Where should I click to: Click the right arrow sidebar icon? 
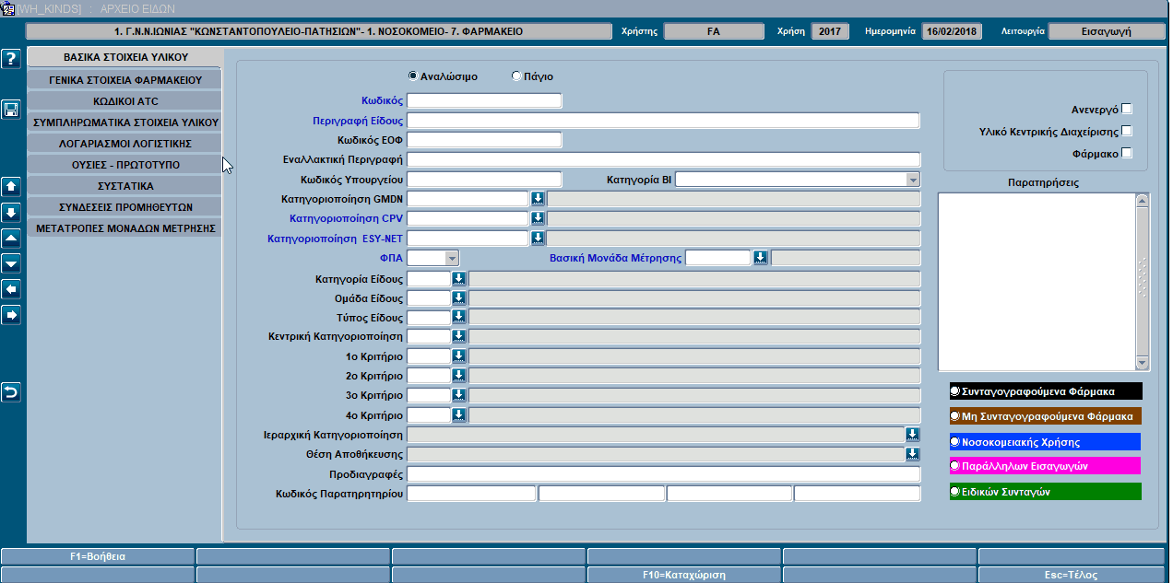point(11,315)
